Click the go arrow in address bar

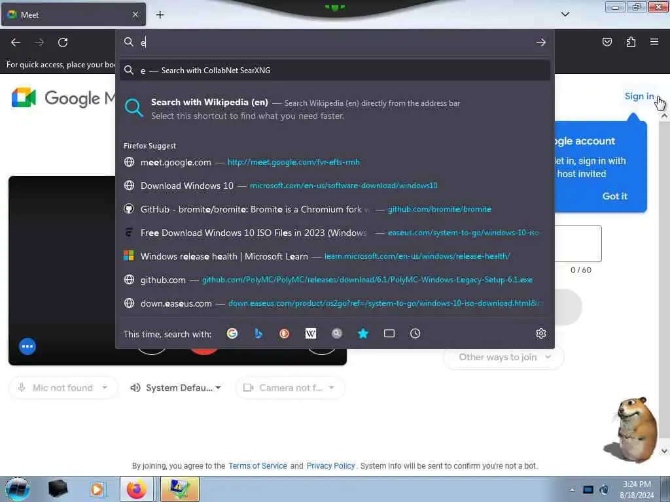click(x=541, y=42)
